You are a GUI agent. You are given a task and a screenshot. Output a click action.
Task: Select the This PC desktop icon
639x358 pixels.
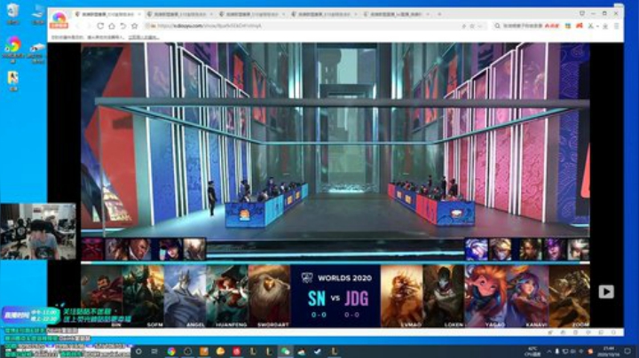38,14
